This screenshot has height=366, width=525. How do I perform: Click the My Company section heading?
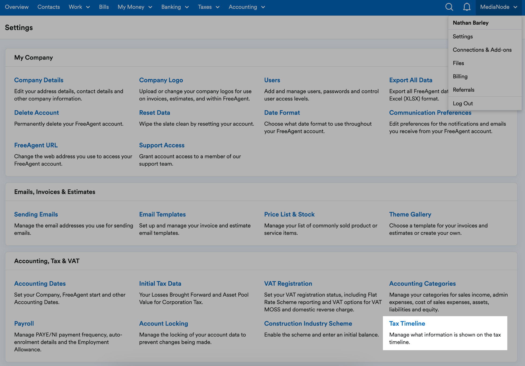point(34,58)
